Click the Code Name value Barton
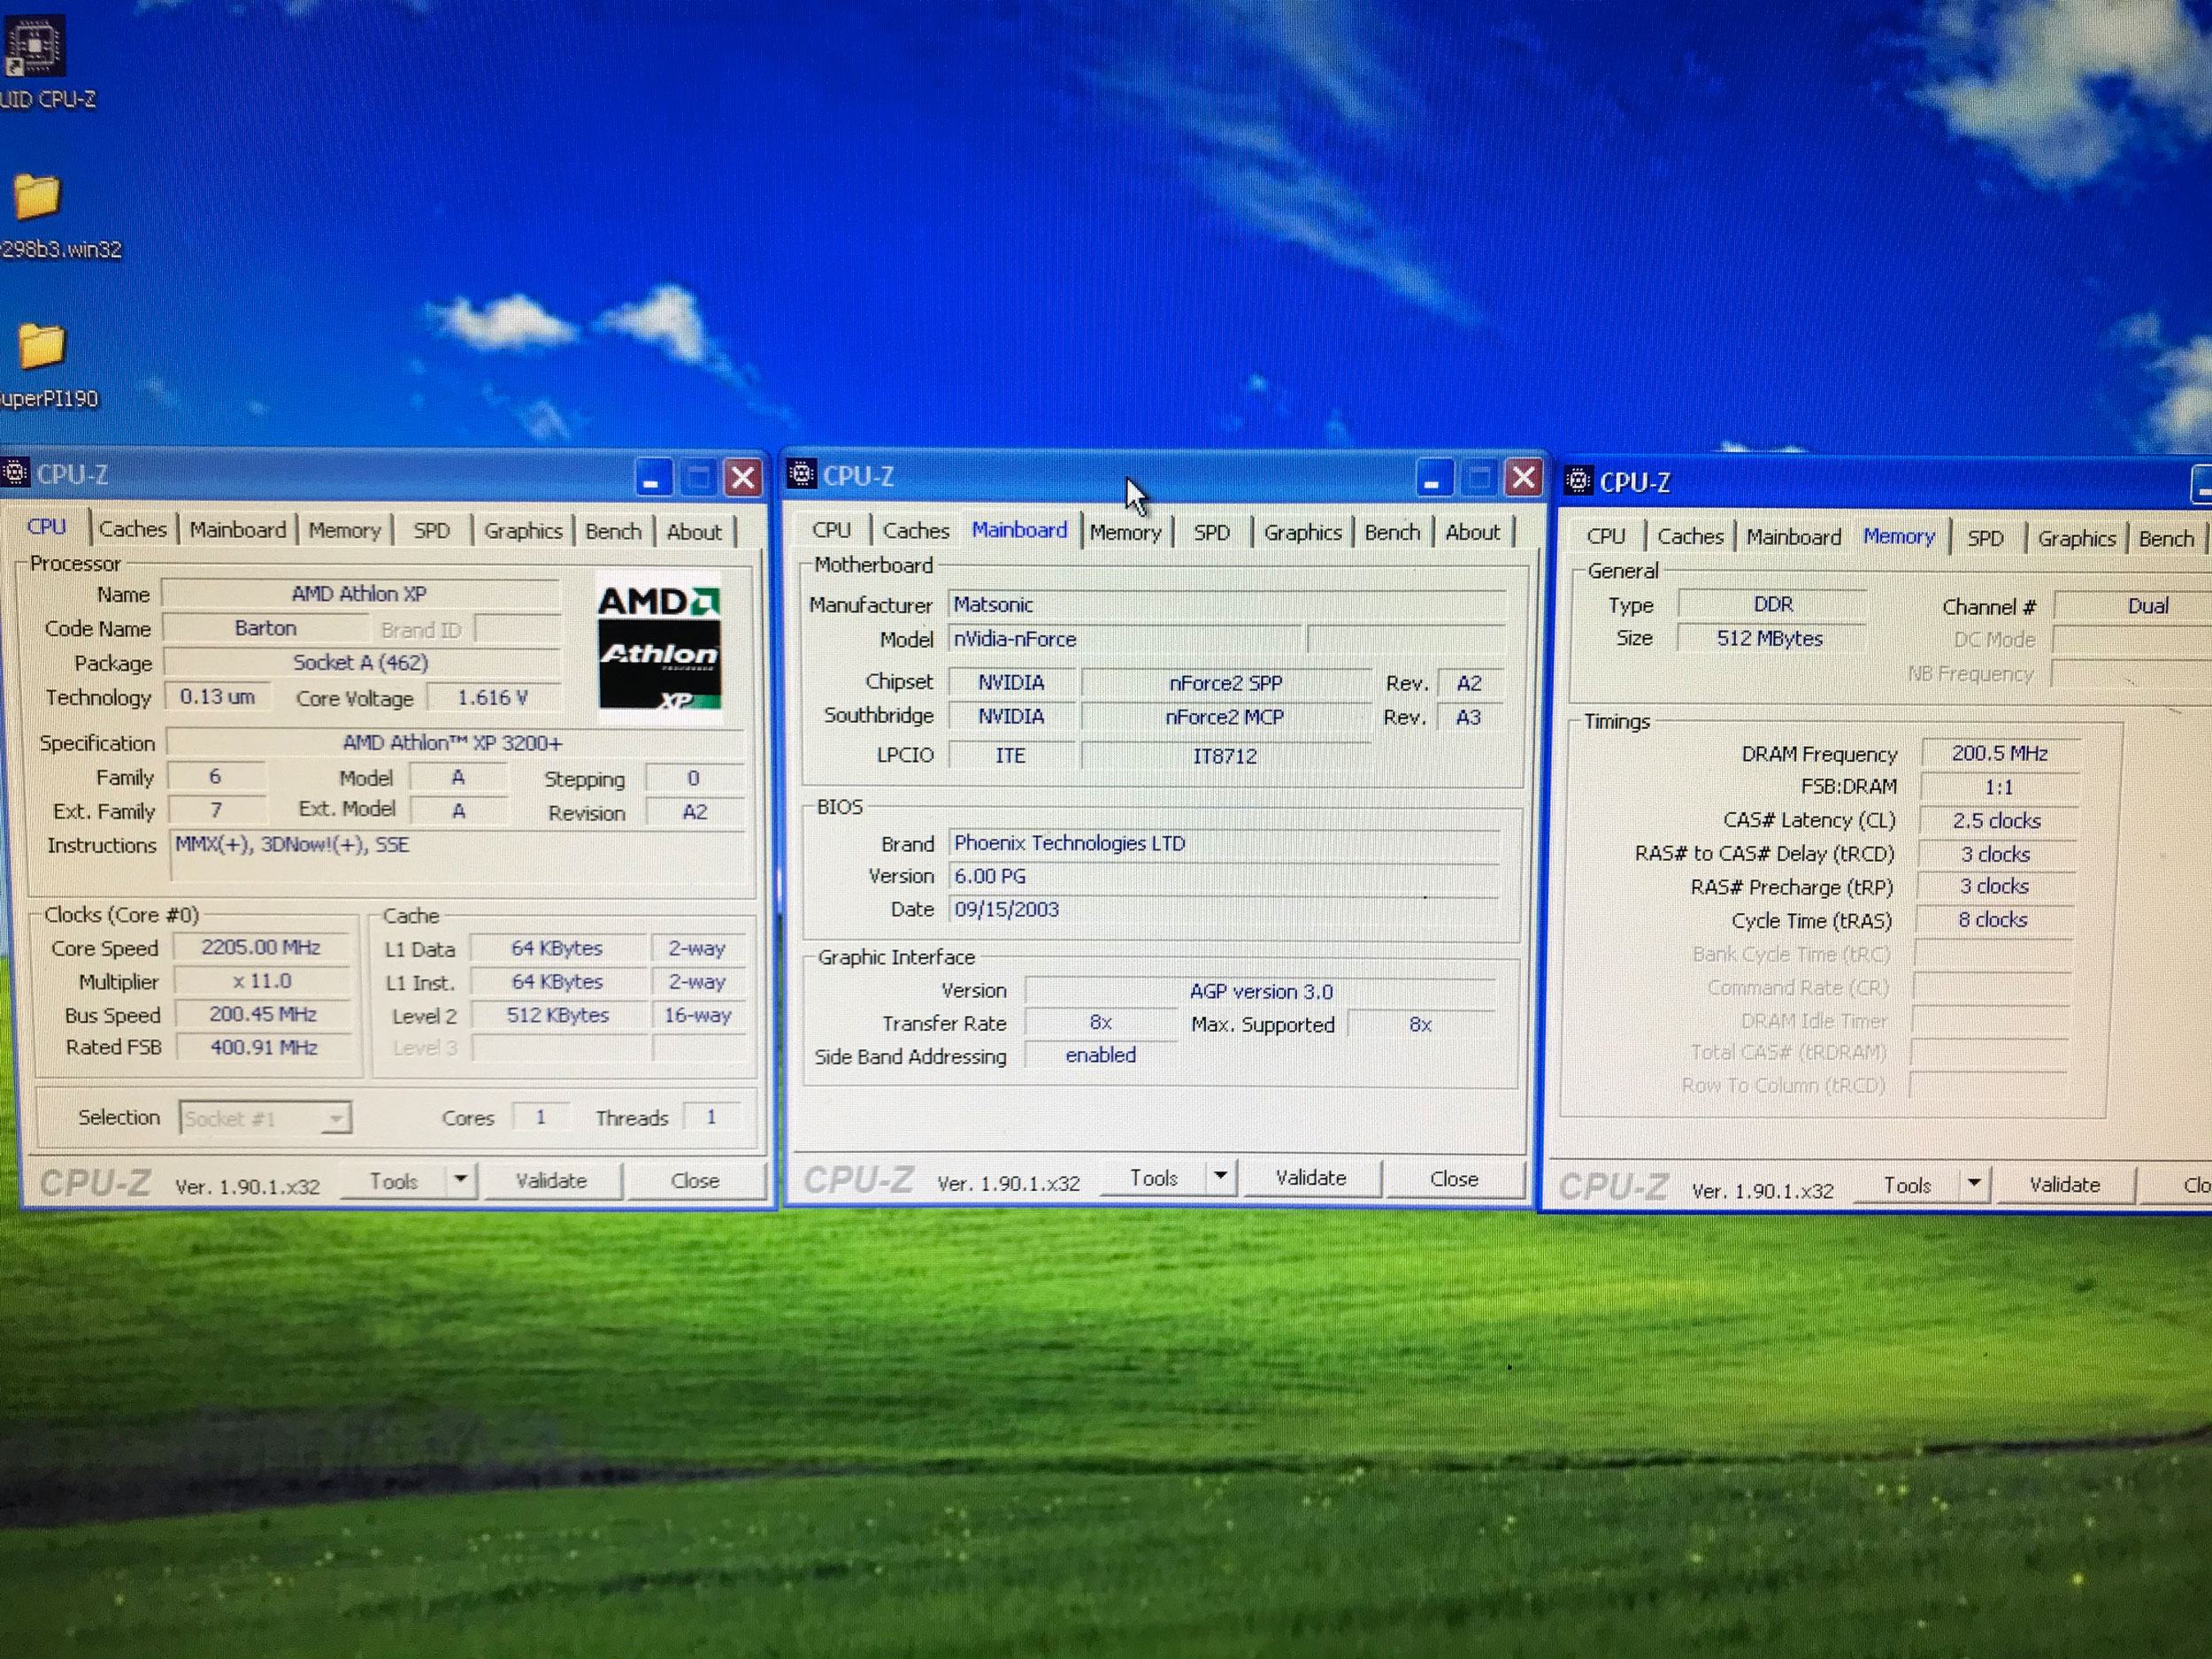 (x=265, y=628)
